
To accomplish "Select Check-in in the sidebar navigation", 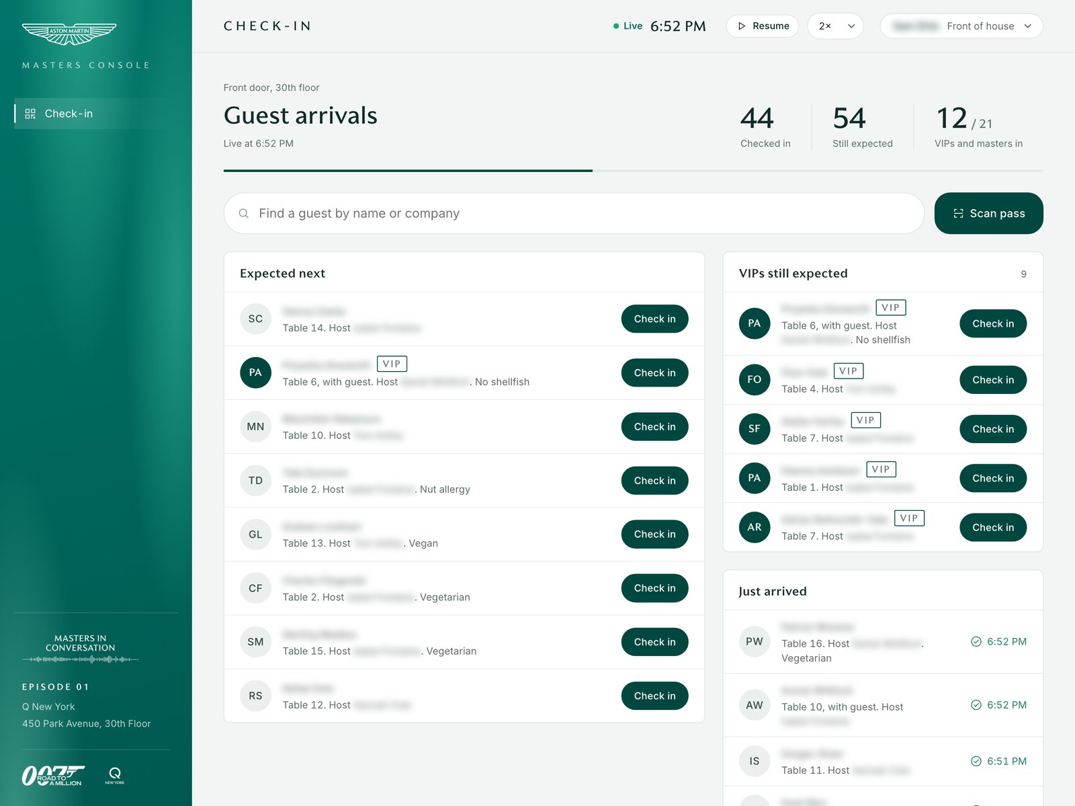I will coord(96,114).
